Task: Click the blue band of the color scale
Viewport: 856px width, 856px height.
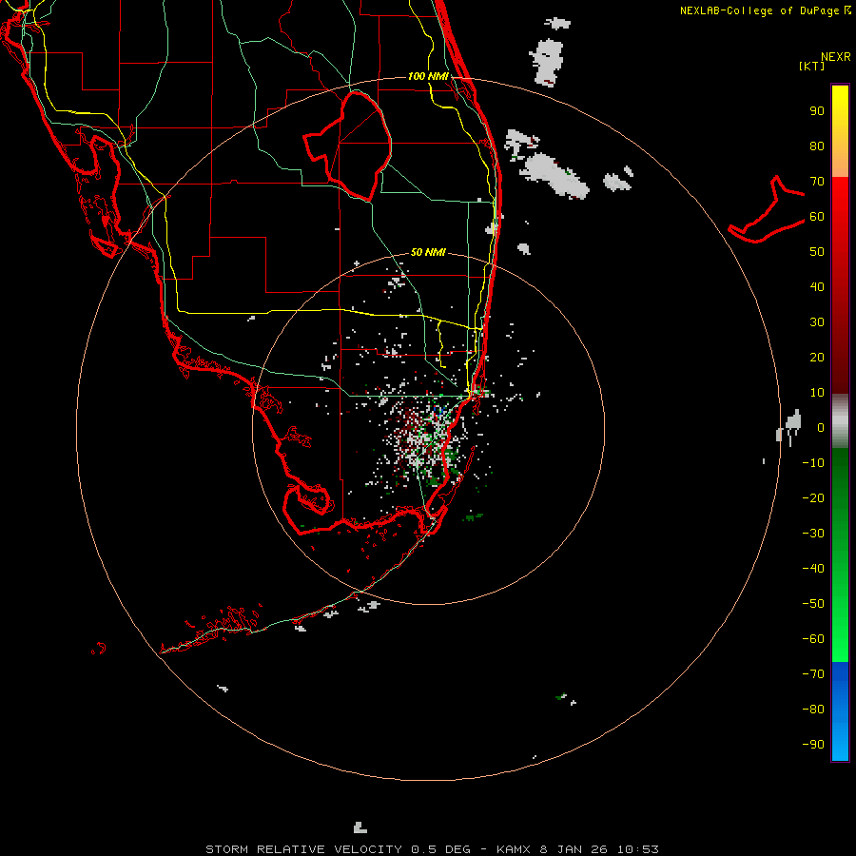Action: [840, 711]
